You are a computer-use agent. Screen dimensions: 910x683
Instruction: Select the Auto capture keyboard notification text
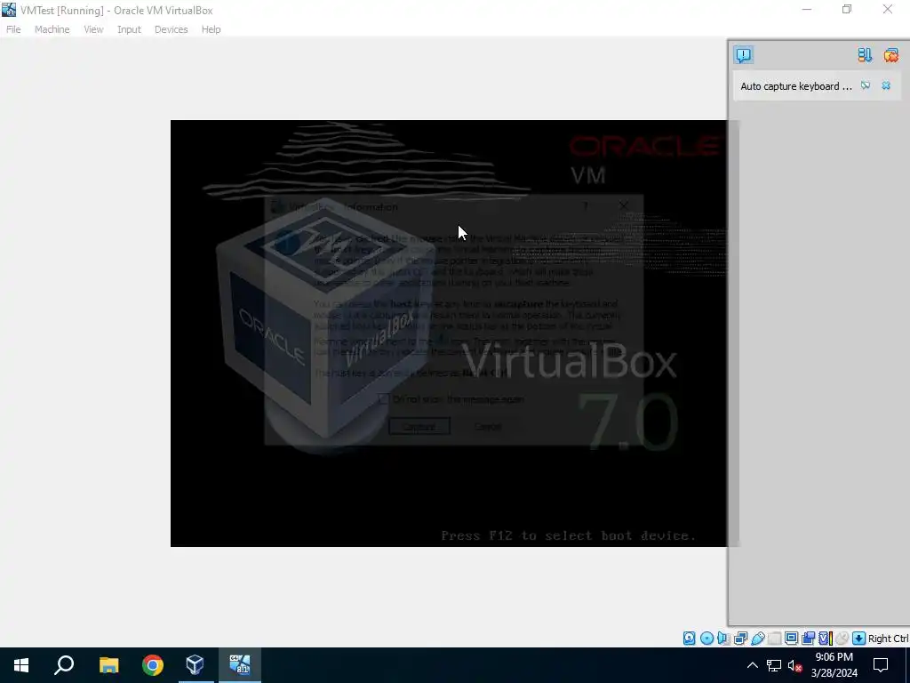pyautogui.click(x=795, y=86)
